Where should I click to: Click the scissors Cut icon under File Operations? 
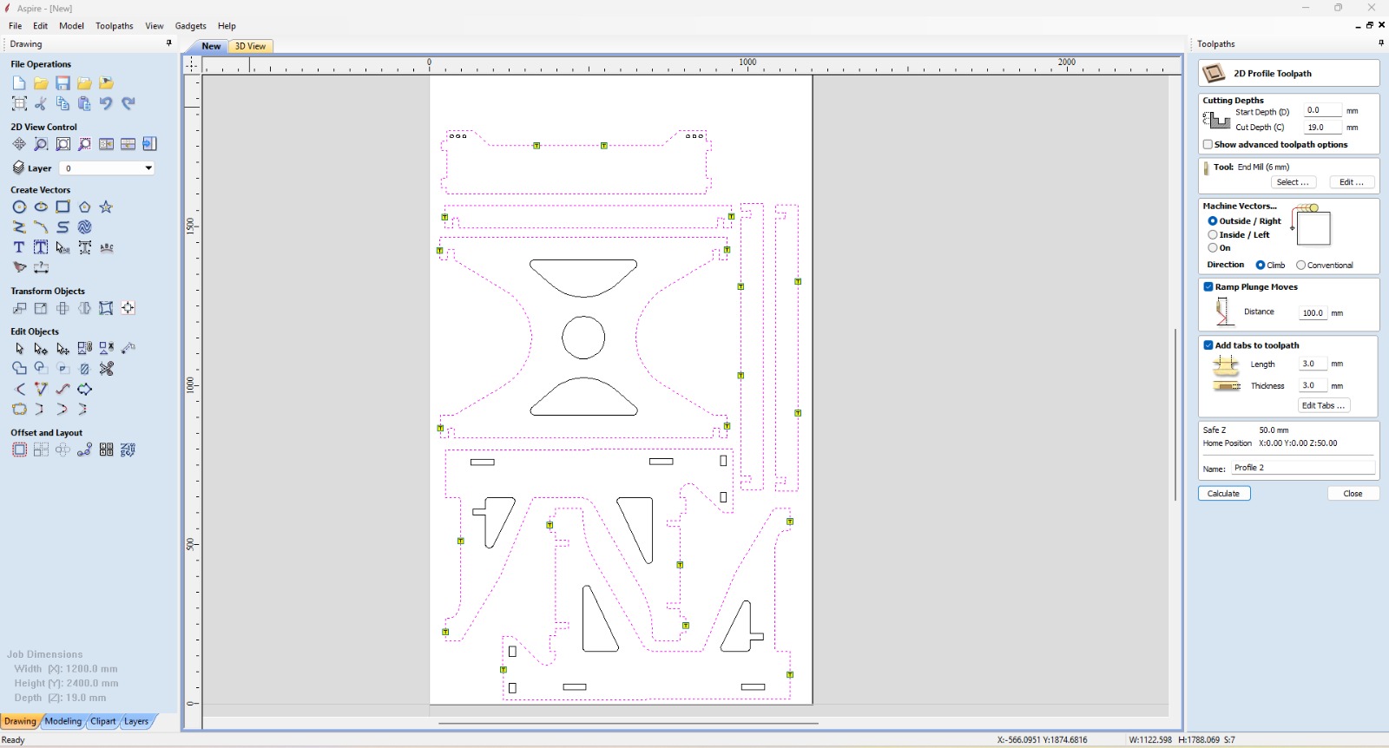pos(41,103)
